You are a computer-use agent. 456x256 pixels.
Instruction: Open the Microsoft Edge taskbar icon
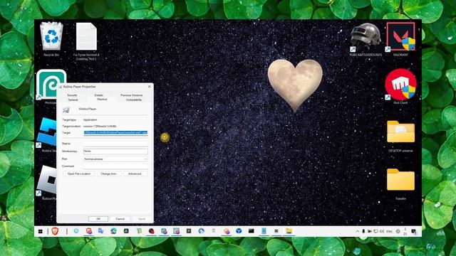click(113, 231)
